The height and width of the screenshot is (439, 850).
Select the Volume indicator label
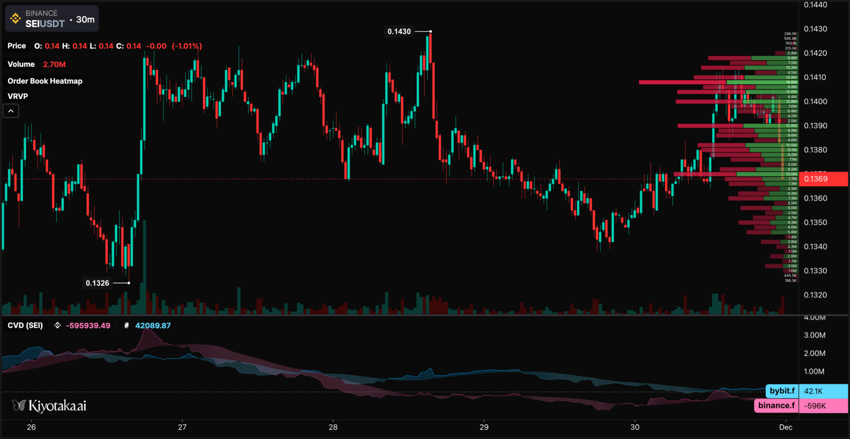click(x=21, y=64)
